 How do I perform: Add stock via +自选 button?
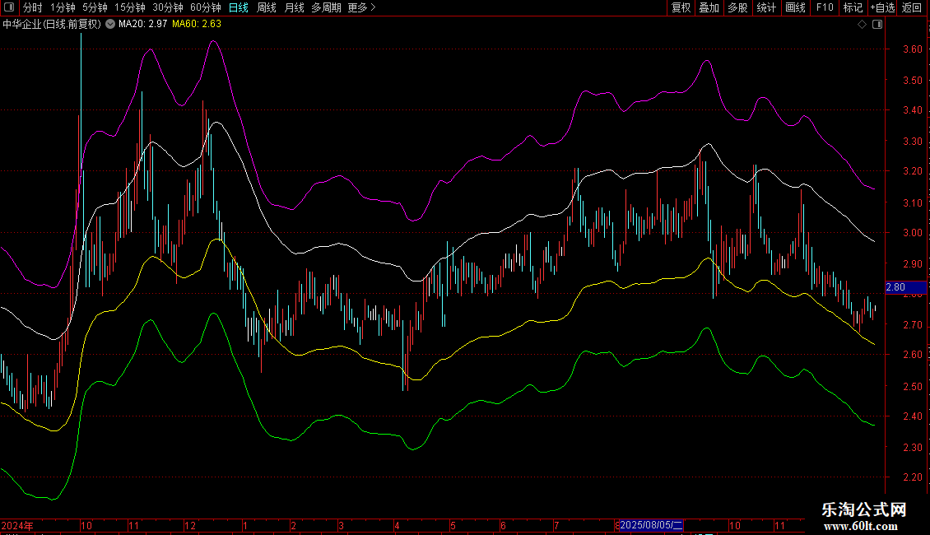[x=882, y=7]
